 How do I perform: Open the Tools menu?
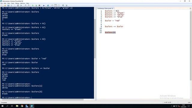(x=13, y=3)
